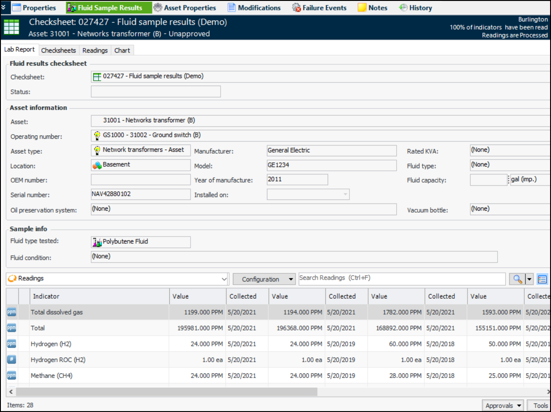The width and height of the screenshot is (551, 412).
Task: Open the search options dropdown arrow
Action: pos(529,279)
